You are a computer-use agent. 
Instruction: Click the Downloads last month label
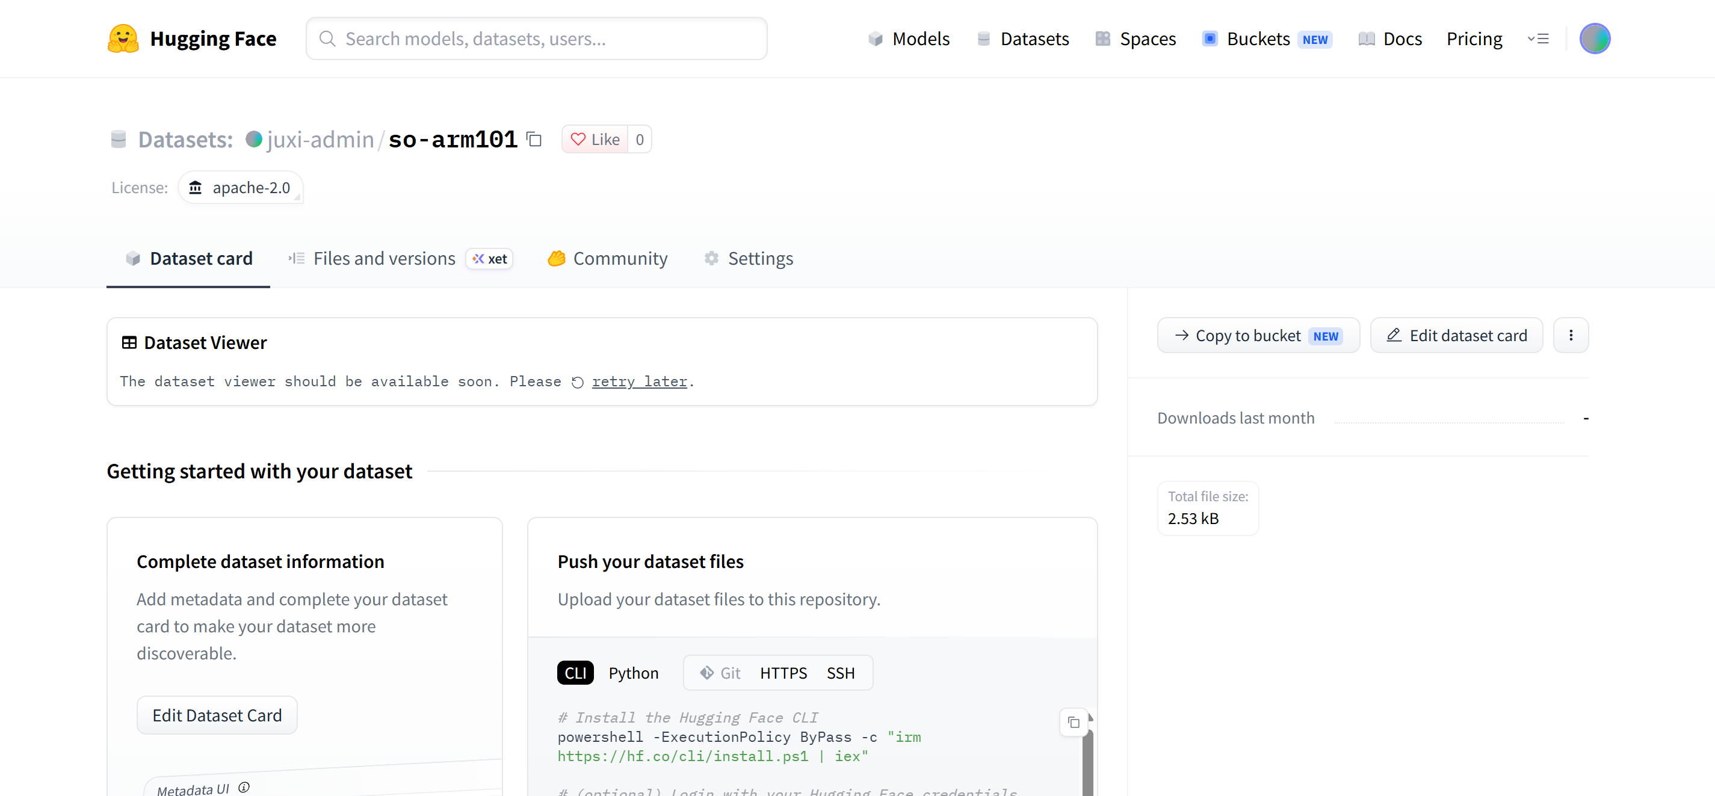[1235, 418]
